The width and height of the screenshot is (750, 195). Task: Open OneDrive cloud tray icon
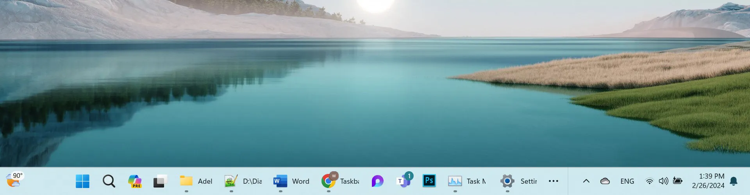coord(605,181)
